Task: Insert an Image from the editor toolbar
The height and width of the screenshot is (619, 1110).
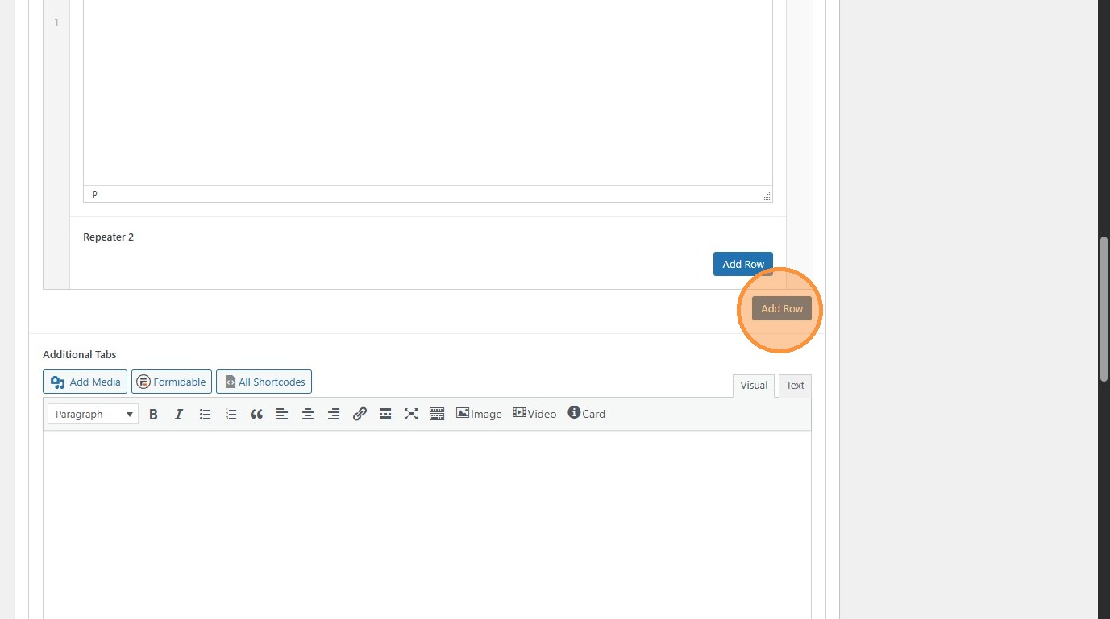Action: [479, 414]
